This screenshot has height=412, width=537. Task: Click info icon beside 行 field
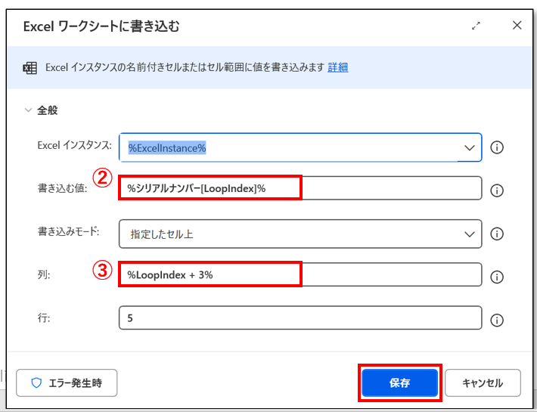point(497,320)
